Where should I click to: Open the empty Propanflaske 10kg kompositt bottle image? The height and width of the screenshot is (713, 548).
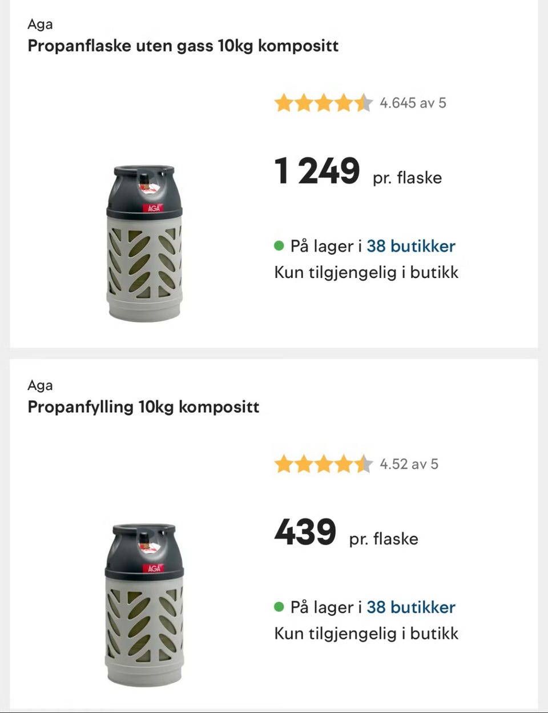tap(145, 244)
